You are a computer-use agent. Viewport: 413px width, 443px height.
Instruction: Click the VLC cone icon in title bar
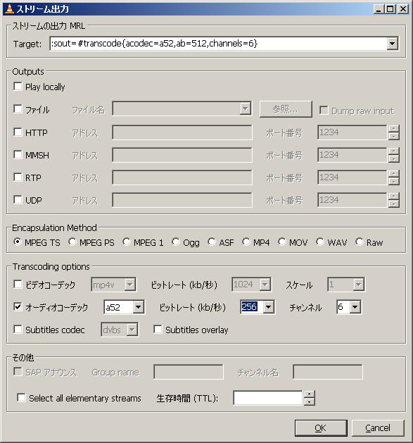(x=9, y=8)
